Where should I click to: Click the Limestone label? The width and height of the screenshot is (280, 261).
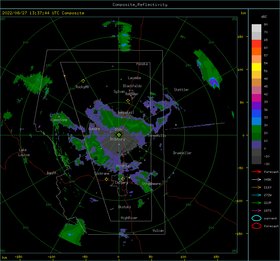[59, 120]
